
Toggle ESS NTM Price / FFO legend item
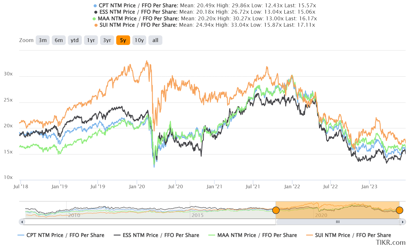pos(156,235)
